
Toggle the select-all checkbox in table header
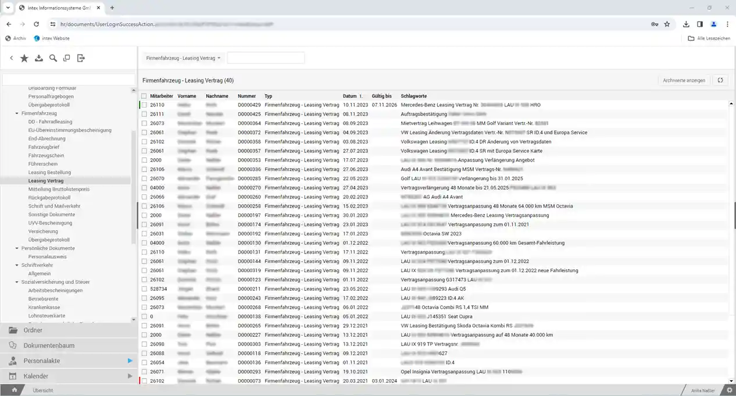[x=144, y=96]
